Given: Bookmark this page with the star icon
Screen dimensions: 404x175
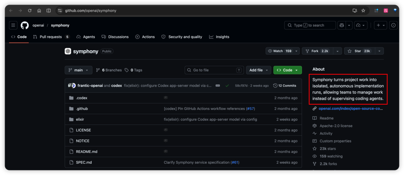Looking at the screenshot, I should [x=363, y=10].
